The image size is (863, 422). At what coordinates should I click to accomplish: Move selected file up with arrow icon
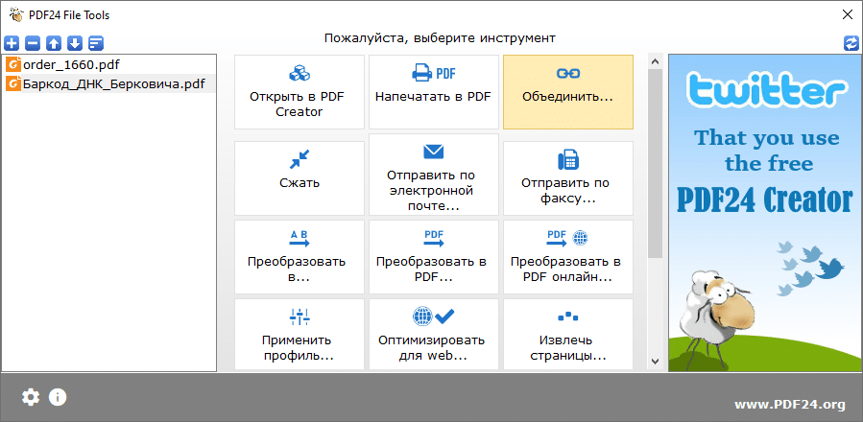[54, 43]
